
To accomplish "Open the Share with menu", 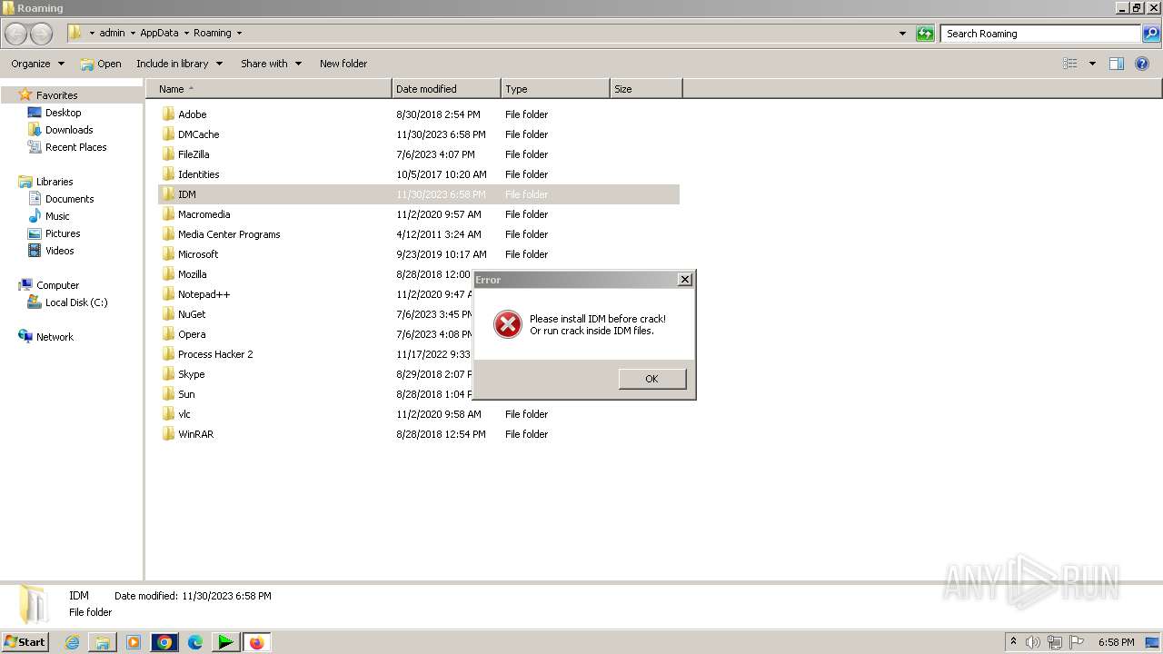I will click(271, 64).
